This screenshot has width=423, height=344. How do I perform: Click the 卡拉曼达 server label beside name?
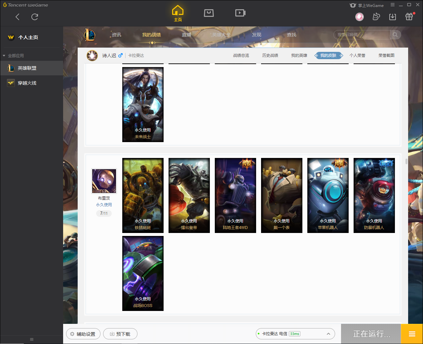tap(136, 56)
